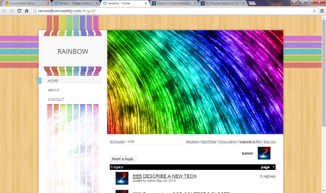
Task: Click the avatar beside DESCRIBE A NEW TECH
Action: 122,178
